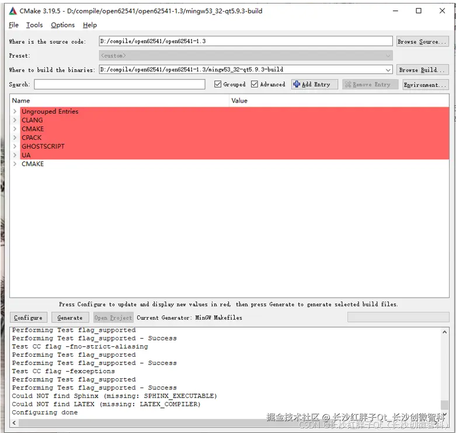The height and width of the screenshot is (433, 456).
Task: Select the CLANG row
Action: click(x=234, y=120)
